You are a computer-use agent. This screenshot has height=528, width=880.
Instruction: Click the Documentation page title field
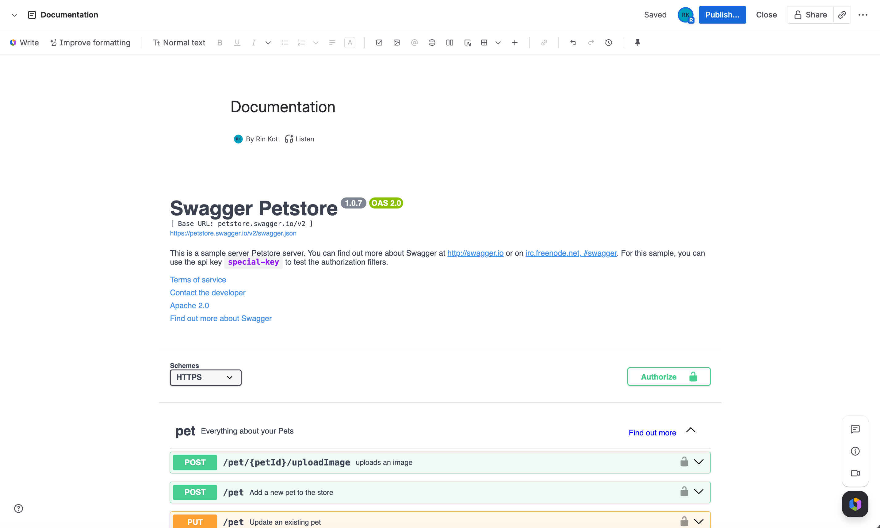(283, 107)
